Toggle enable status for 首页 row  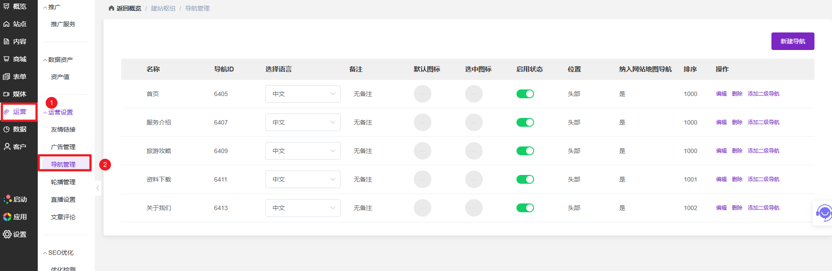click(x=525, y=94)
